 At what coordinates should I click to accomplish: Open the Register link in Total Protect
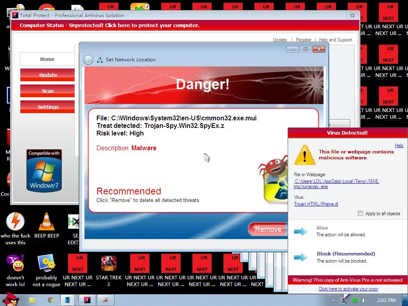coord(304,40)
